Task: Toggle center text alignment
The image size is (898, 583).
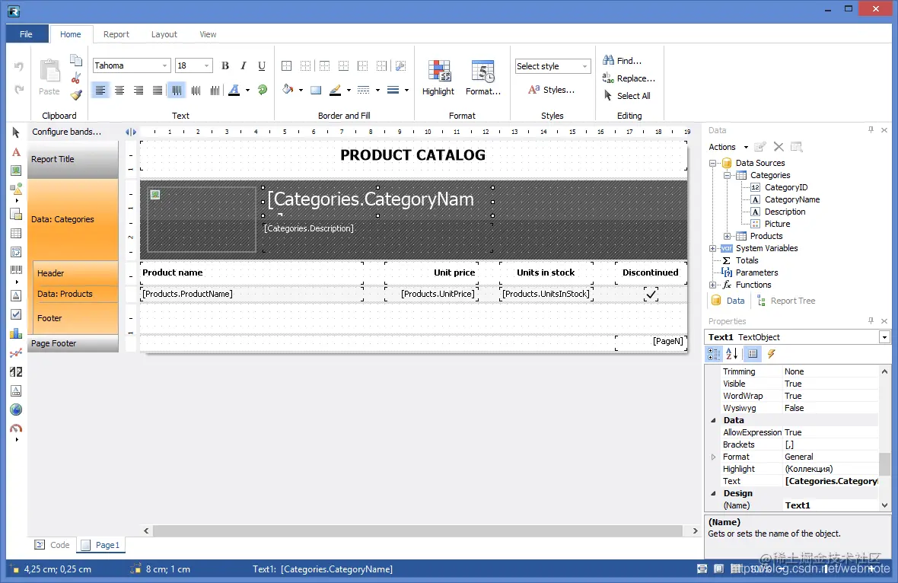Action: pyautogui.click(x=119, y=90)
